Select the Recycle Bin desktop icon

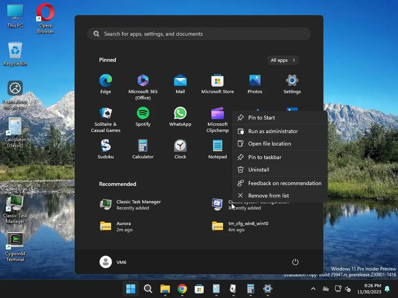coord(15,54)
